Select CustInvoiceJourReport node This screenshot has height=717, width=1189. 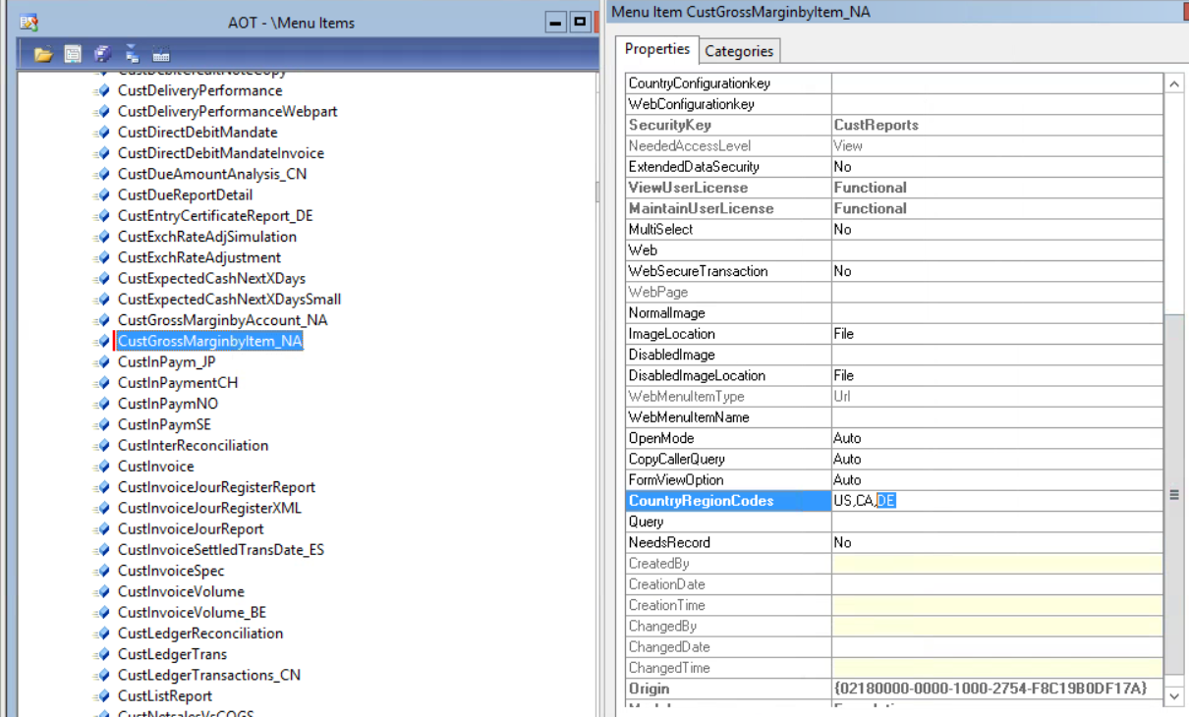(x=191, y=529)
